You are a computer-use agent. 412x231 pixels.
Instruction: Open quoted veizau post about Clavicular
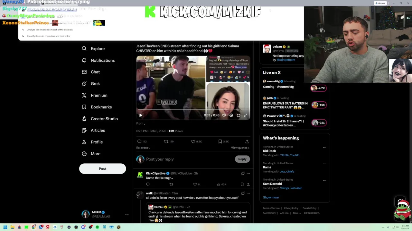[x=198, y=213]
